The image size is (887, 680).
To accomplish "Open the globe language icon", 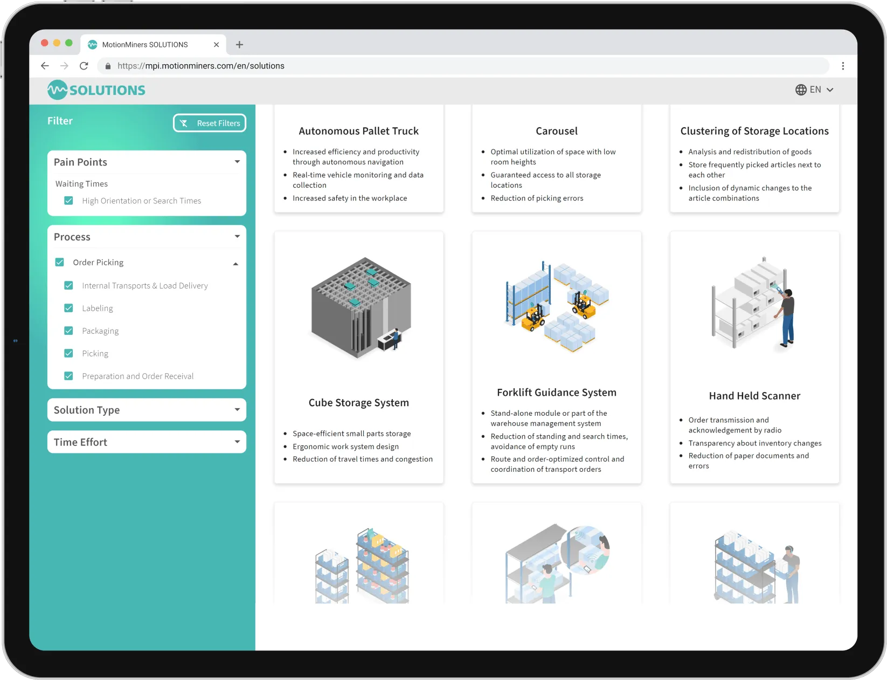I will point(800,90).
